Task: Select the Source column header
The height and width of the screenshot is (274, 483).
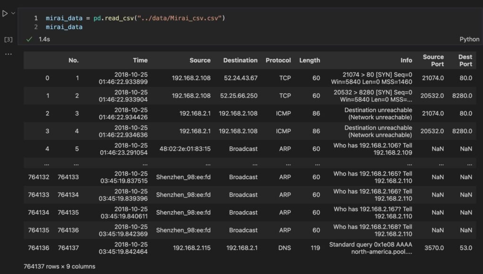Action: click(200, 60)
